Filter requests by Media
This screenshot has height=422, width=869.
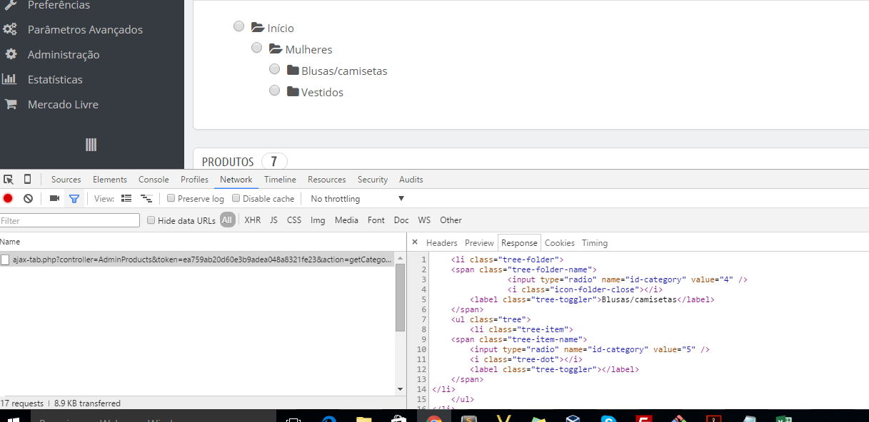tap(346, 220)
